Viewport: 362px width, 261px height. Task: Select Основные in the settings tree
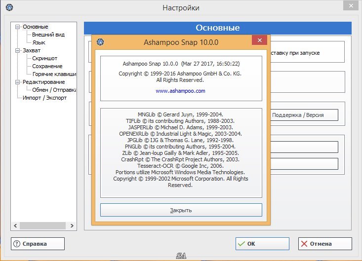[36, 27]
